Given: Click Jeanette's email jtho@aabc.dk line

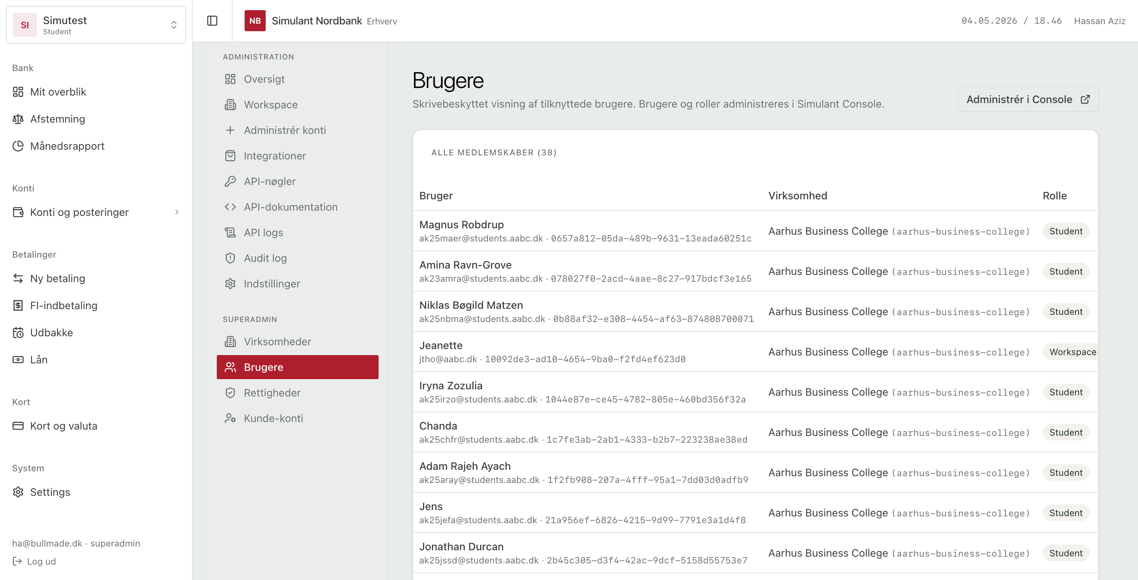Looking at the screenshot, I should [552, 359].
